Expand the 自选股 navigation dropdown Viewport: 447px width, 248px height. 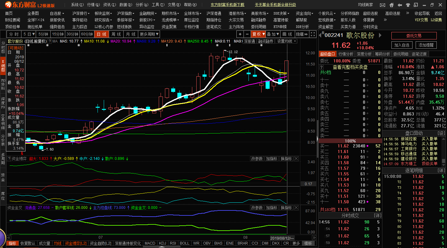click(57, 13)
